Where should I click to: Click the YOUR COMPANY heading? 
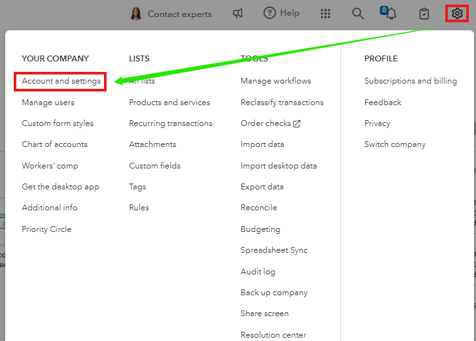point(55,59)
